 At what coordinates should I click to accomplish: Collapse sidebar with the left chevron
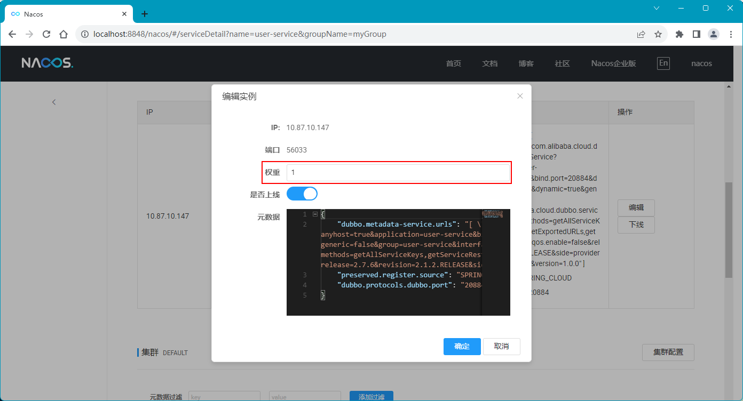(54, 102)
